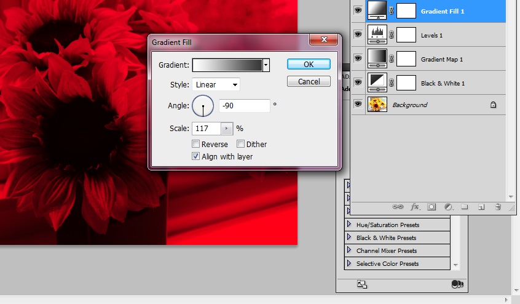Click the gradient preview swatch
Viewport: 520px width, 304px height.
pyautogui.click(x=227, y=65)
